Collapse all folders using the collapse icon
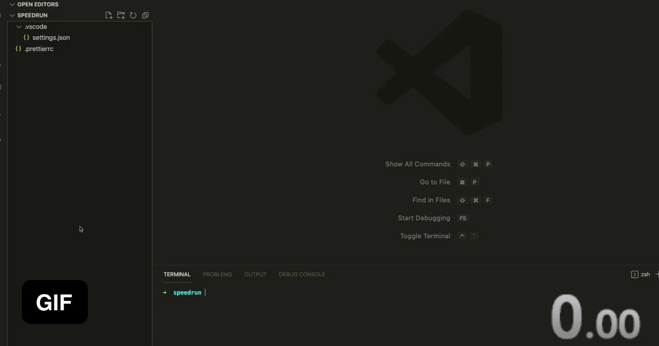 [145, 15]
